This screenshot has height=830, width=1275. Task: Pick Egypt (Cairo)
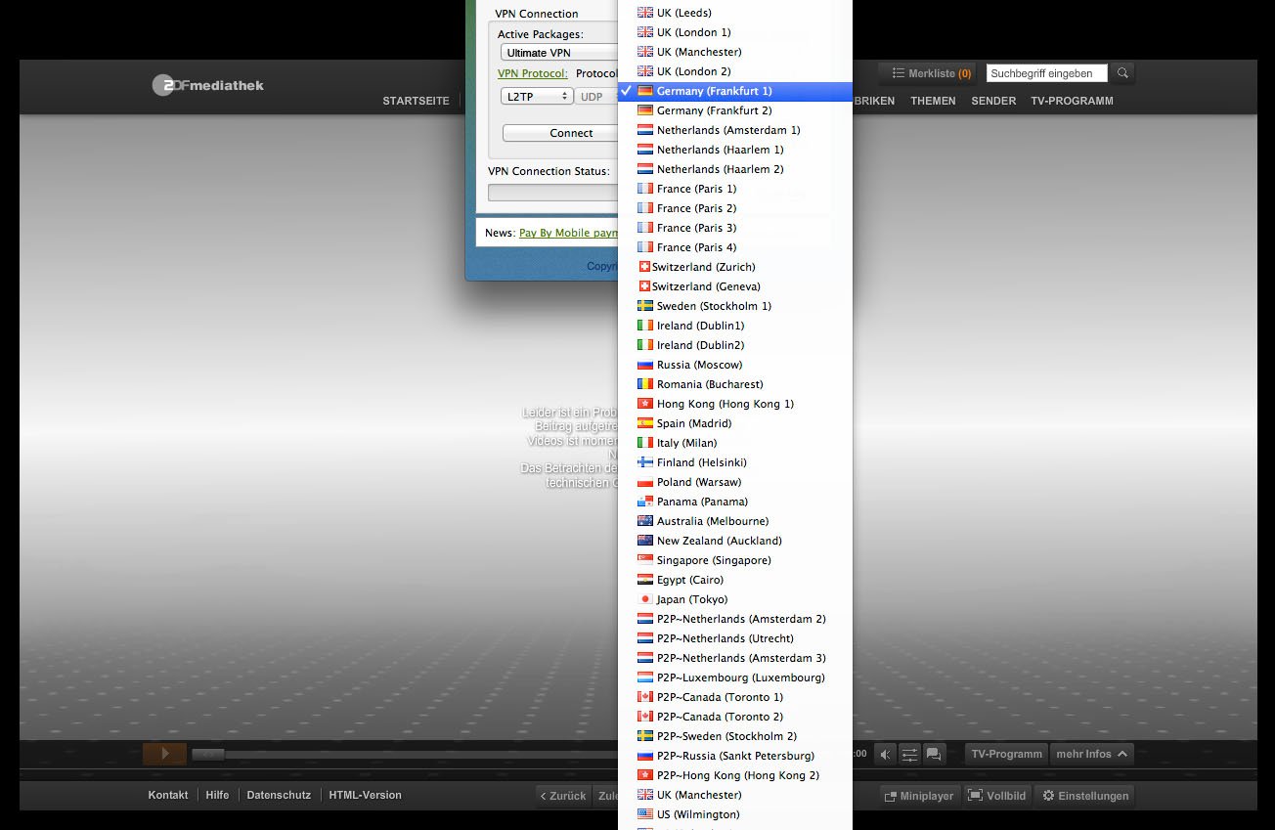click(x=735, y=580)
